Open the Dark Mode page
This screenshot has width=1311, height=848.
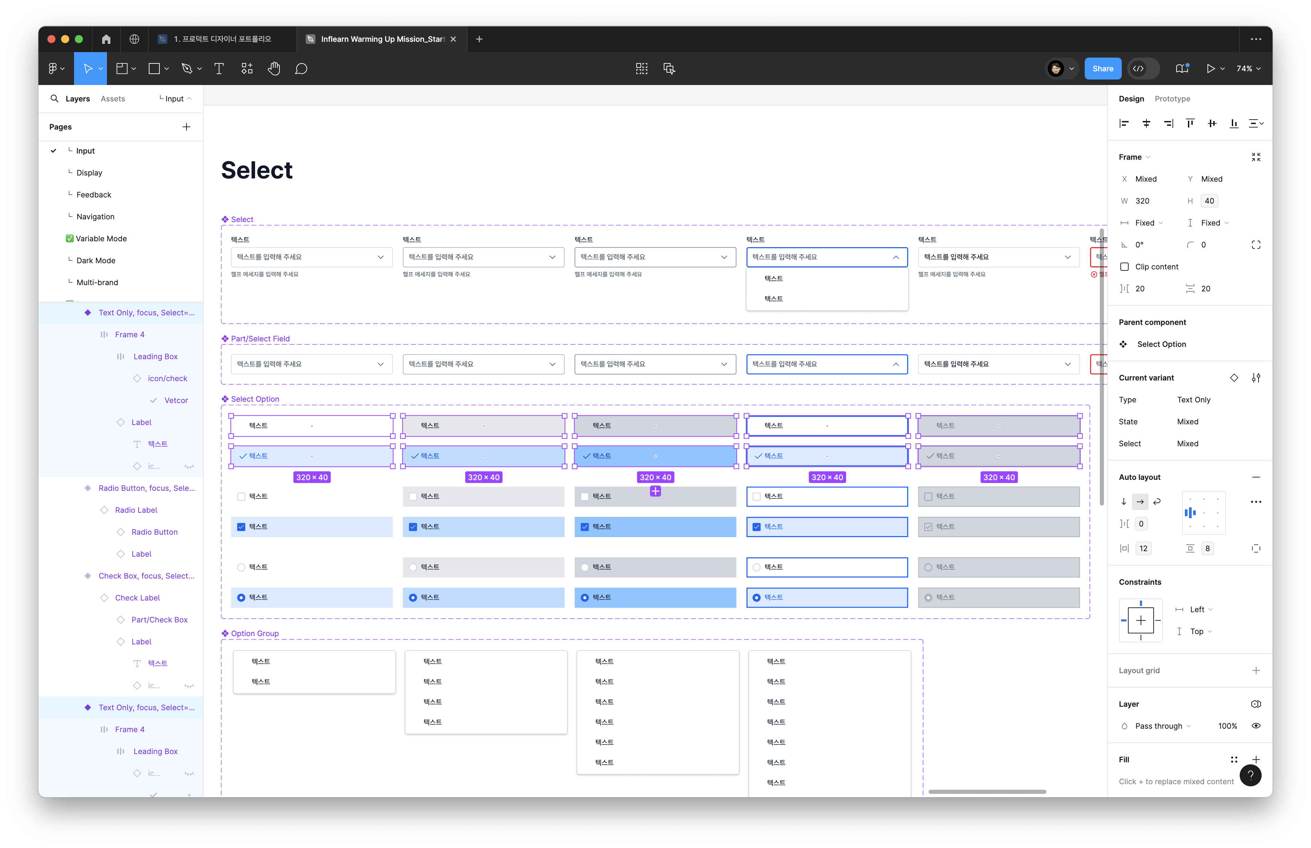click(x=96, y=261)
